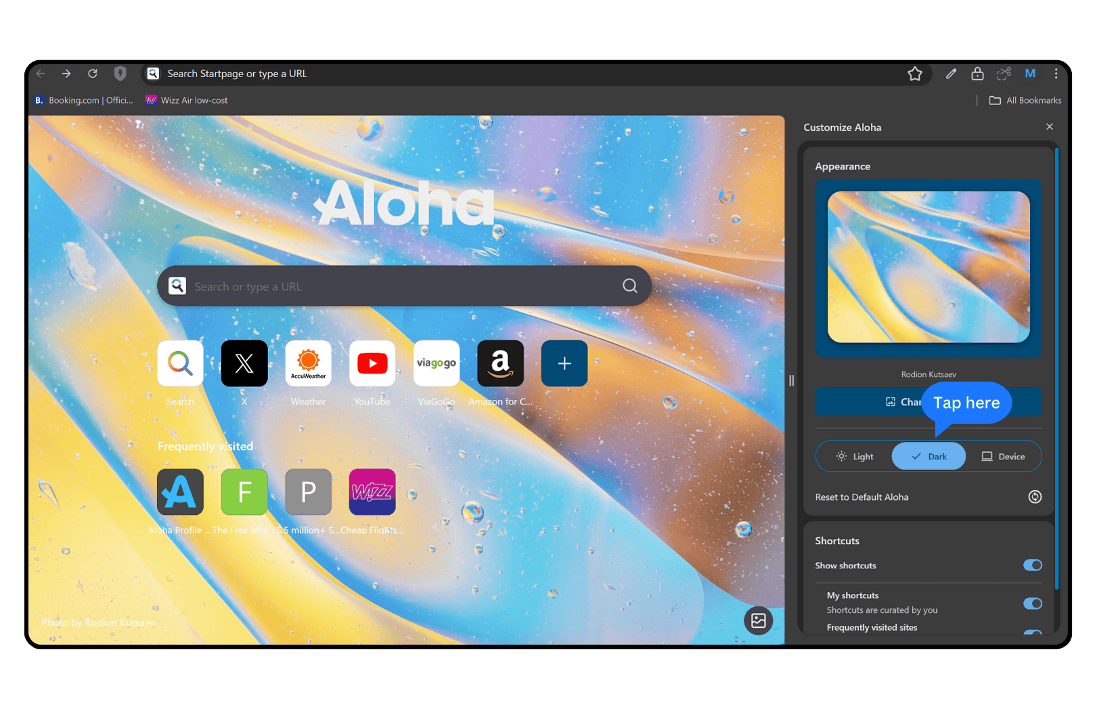Open the browser three-dot menu

[1055, 74]
